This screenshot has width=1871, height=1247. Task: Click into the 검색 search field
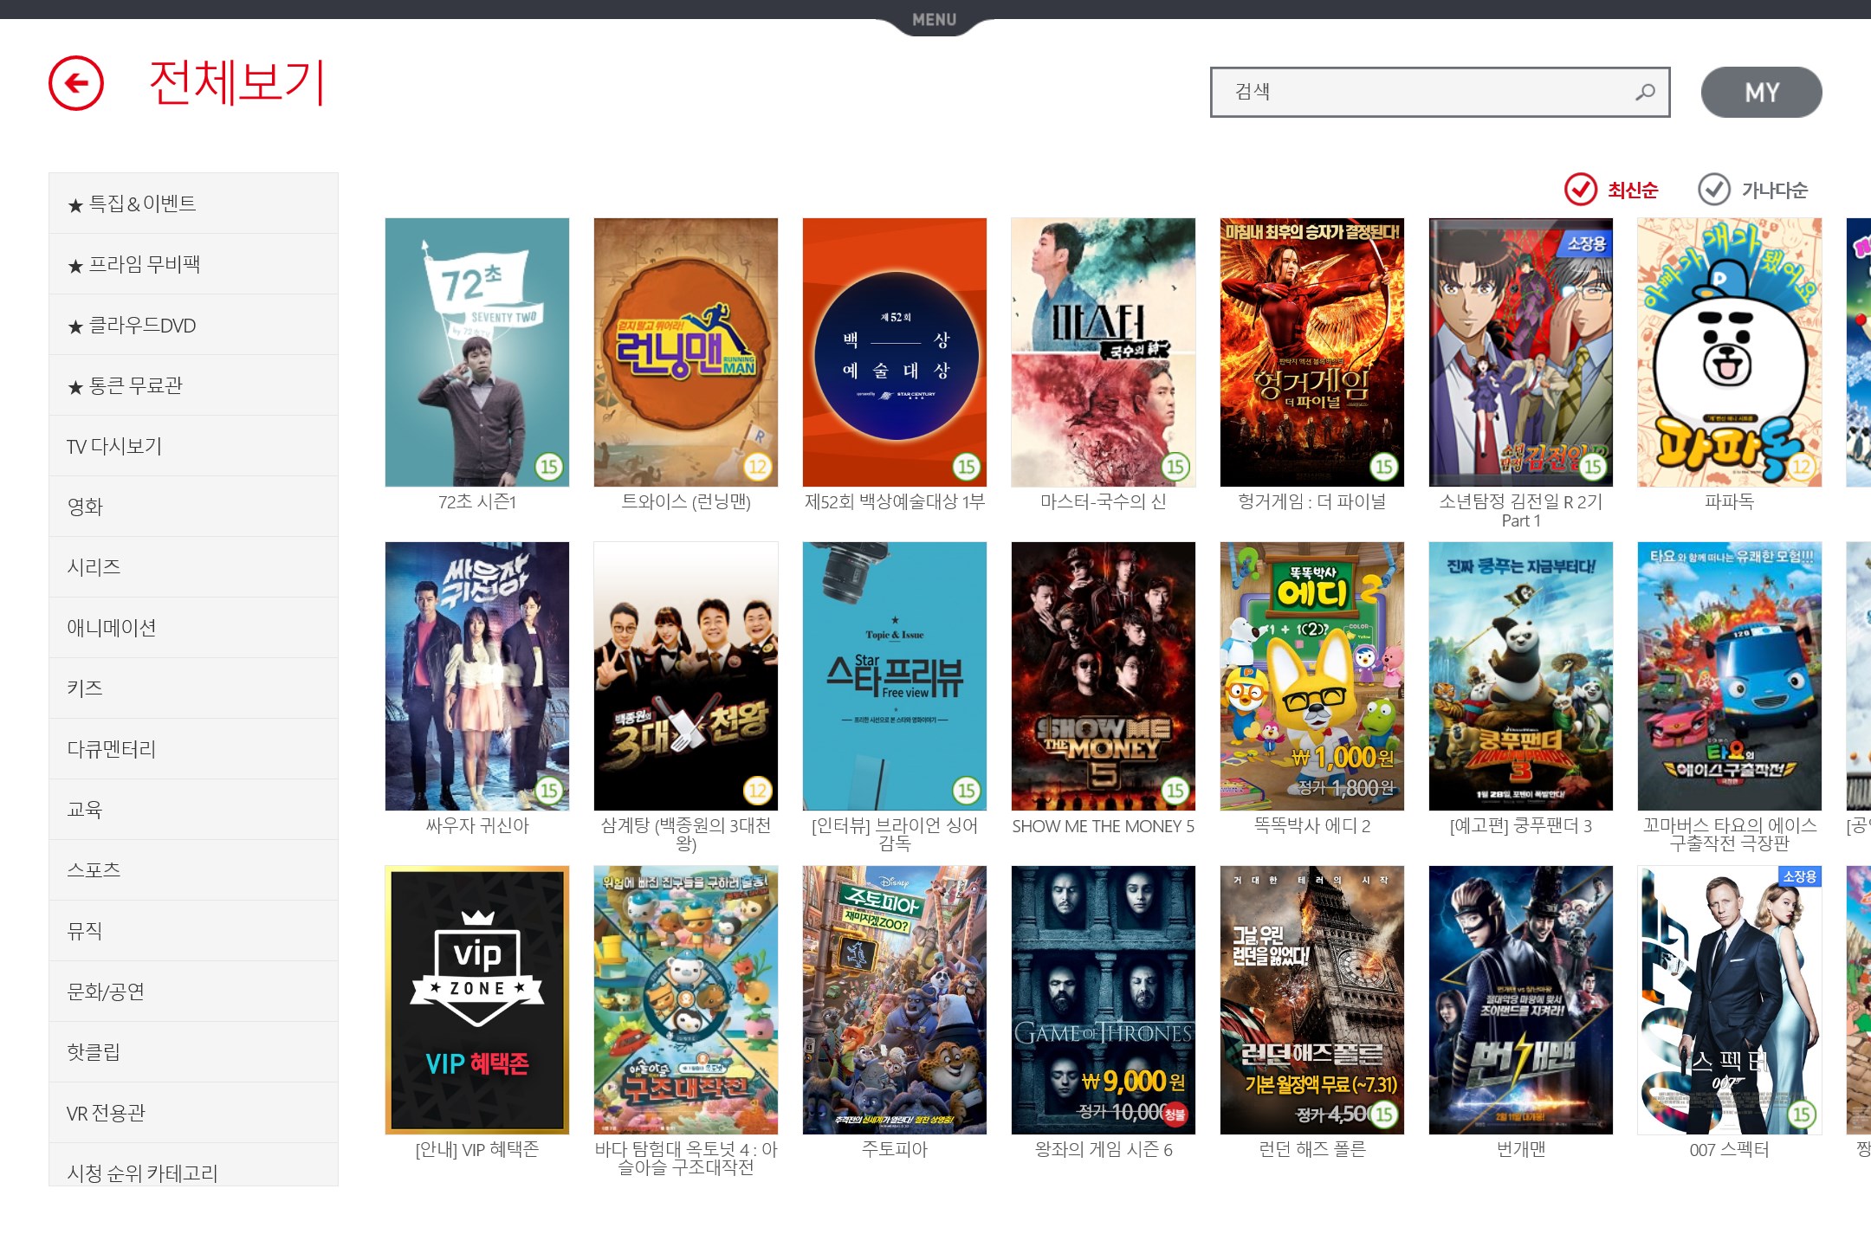pyautogui.click(x=1421, y=93)
